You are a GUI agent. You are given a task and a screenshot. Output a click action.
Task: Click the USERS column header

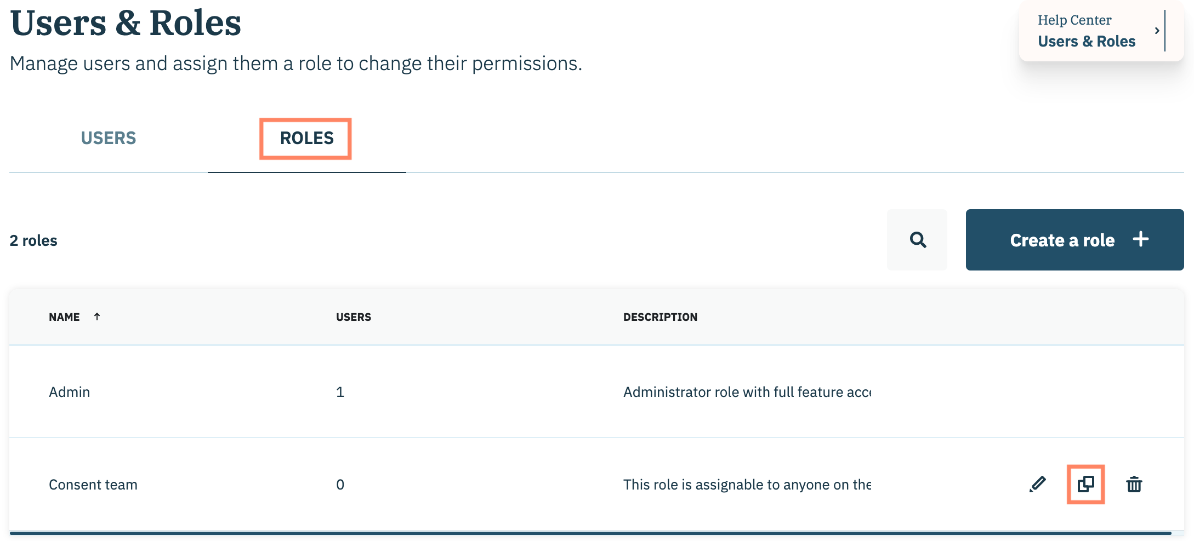354,317
